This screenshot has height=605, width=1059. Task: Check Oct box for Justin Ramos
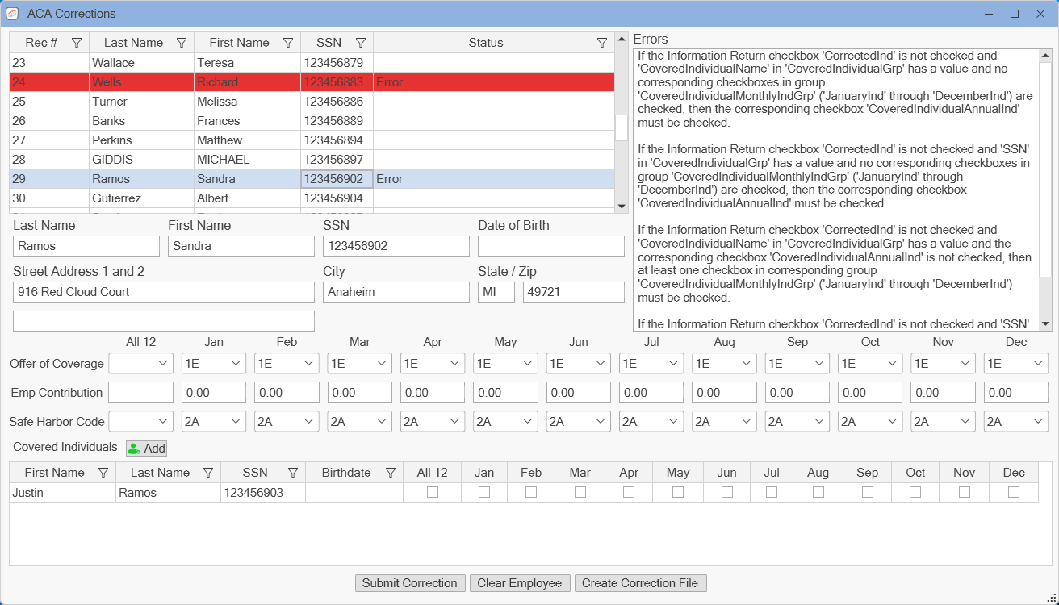tap(915, 492)
